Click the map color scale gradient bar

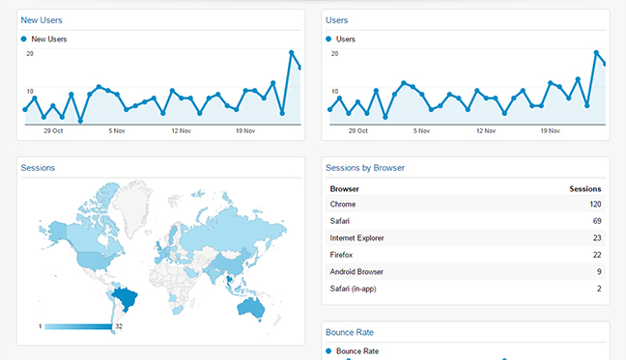78,327
